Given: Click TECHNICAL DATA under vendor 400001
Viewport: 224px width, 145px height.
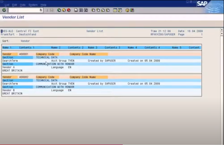Looking at the screenshot, I should [x=47, y=58].
